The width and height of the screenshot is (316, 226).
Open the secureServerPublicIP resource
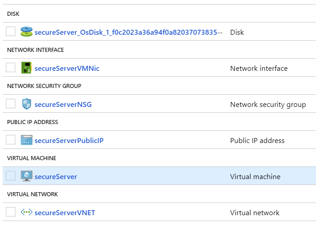coord(69,141)
